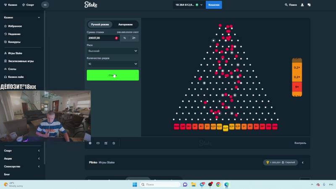Click the green Ставка bet button
Screen dimensions: 336x189
[113, 75]
